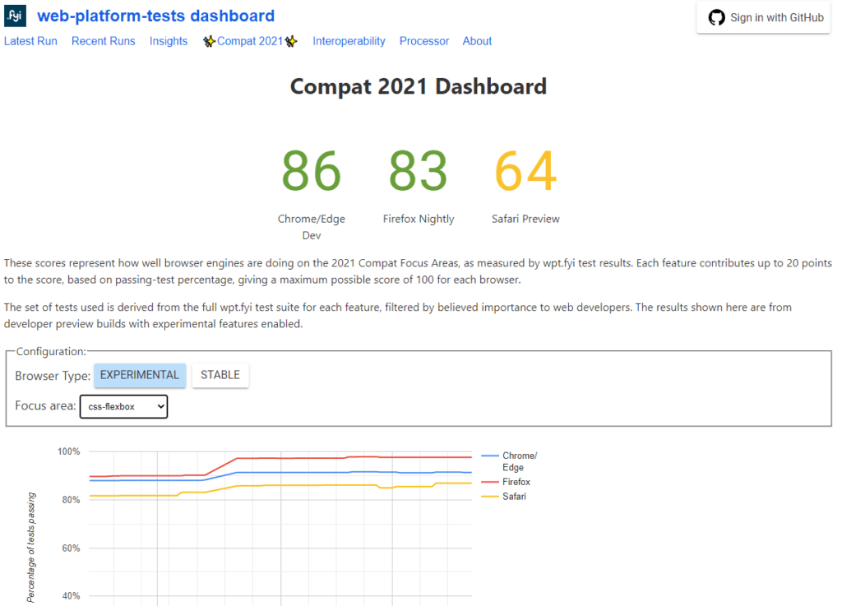842x606 pixels.
Task: Click the yellow Safari legend swatch
Action: coord(490,497)
